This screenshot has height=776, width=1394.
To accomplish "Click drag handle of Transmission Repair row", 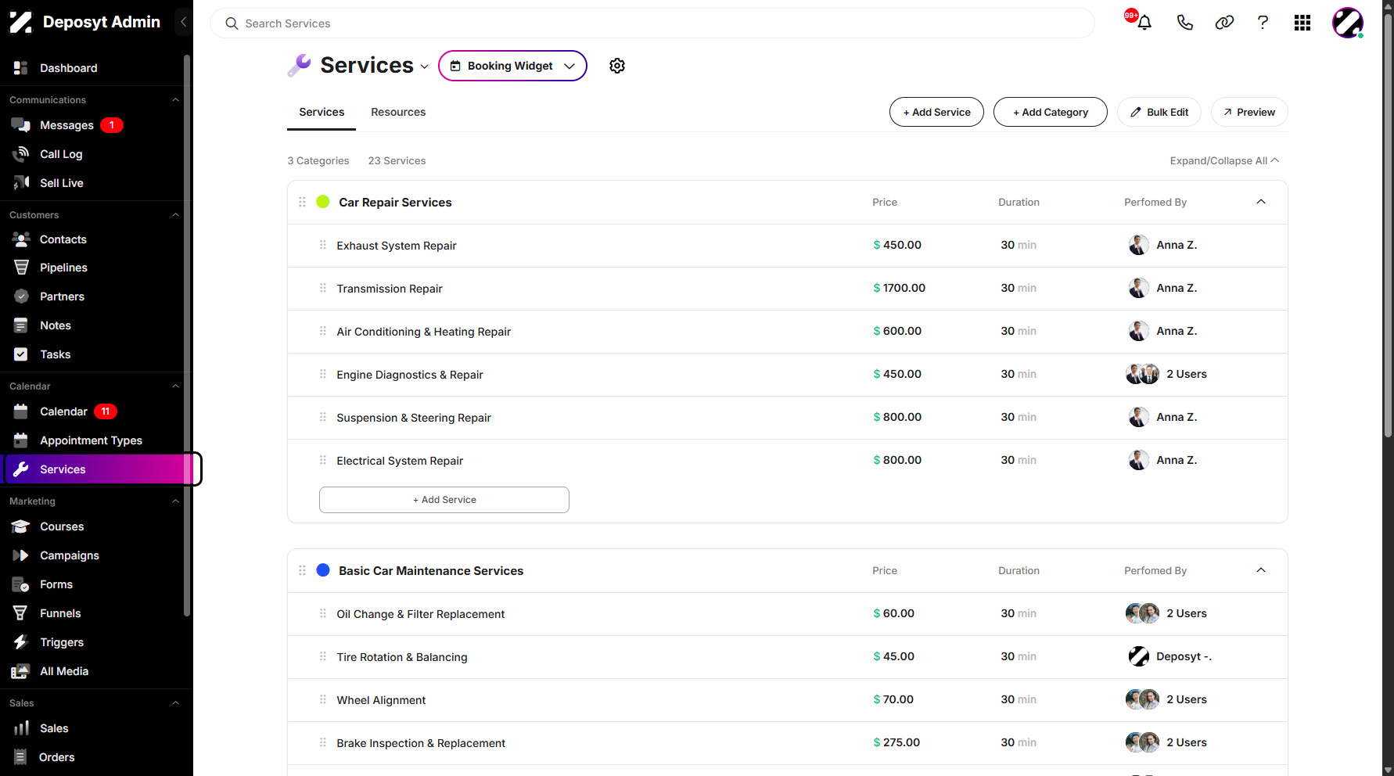I will tap(322, 288).
